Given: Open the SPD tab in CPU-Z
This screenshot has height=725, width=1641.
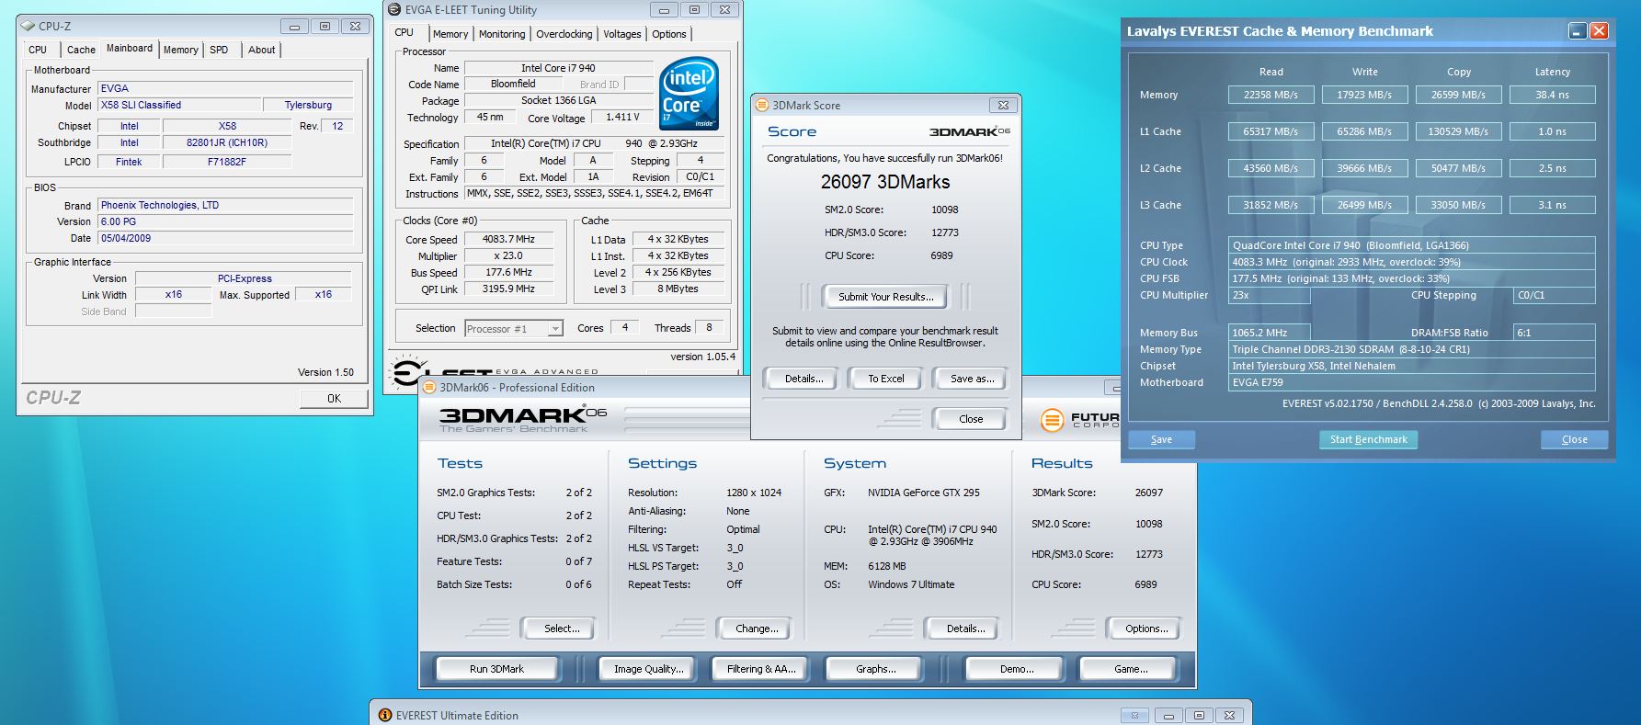Looking at the screenshot, I should (219, 50).
